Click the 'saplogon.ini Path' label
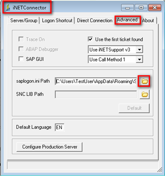 [x=33, y=81]
